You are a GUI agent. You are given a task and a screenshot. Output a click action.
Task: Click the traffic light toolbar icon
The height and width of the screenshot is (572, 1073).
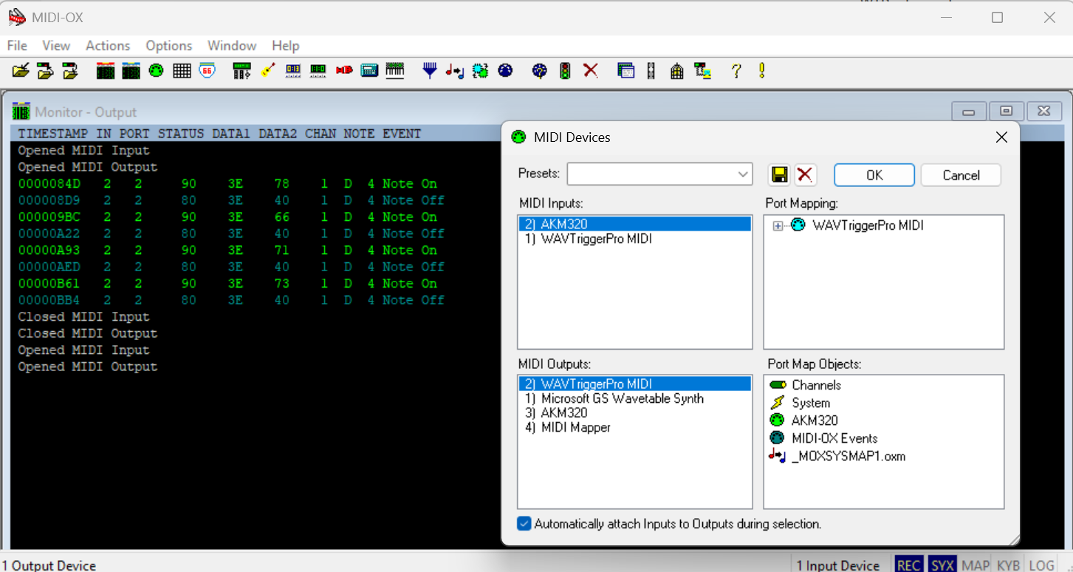point(565,71)
